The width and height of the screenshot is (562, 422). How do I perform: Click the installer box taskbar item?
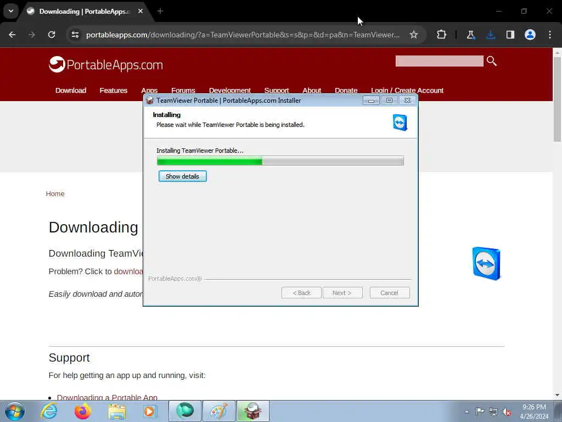click(x=252, y=411)
